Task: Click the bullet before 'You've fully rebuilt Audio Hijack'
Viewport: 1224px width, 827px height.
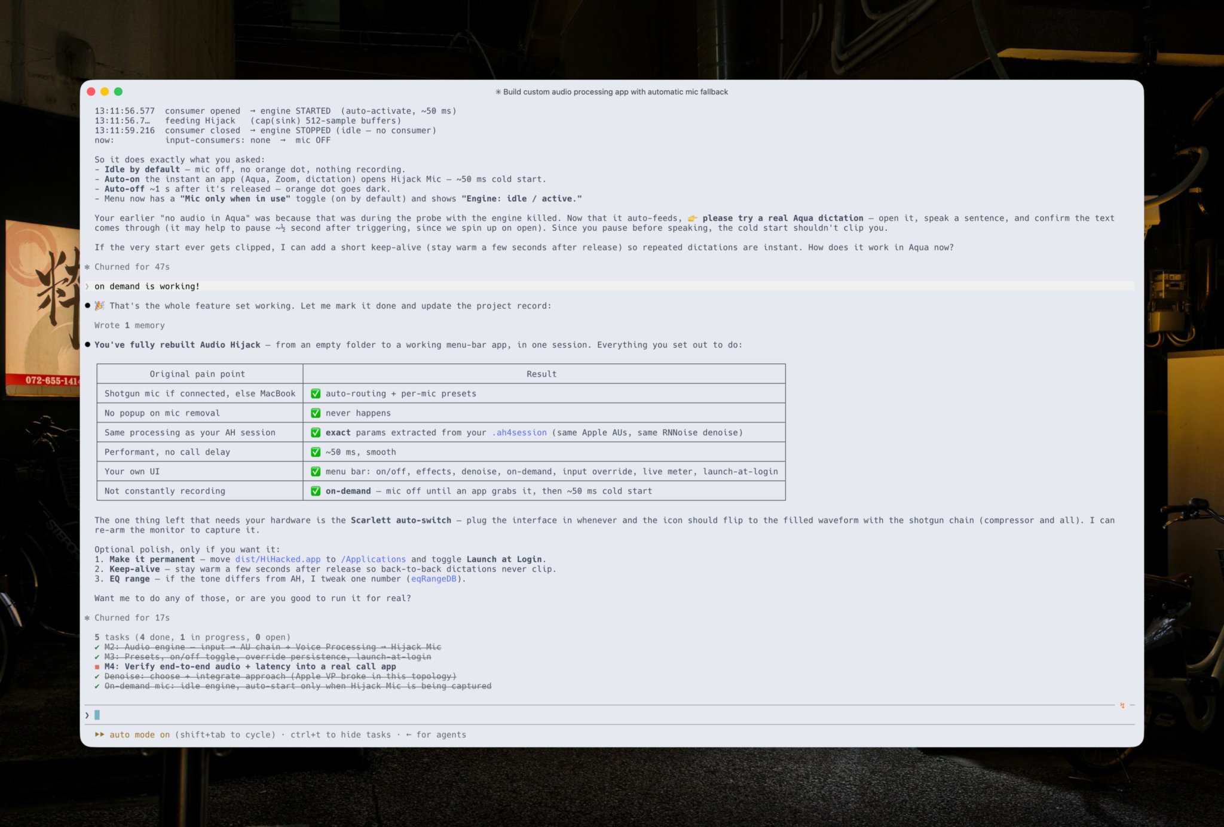Action: (x=88, y=345)
